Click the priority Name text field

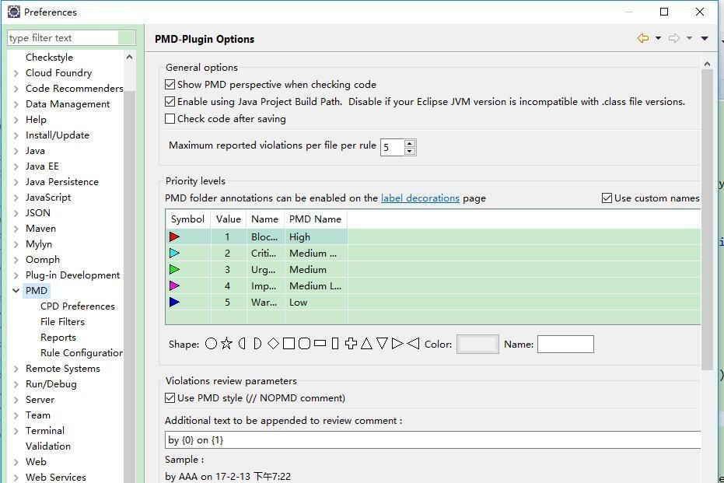coord(565,344)
